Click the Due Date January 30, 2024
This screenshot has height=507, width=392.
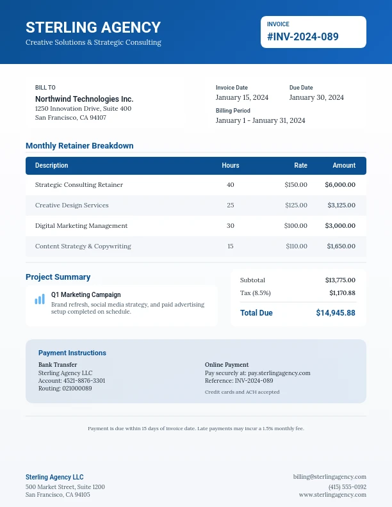click(316, 97)
